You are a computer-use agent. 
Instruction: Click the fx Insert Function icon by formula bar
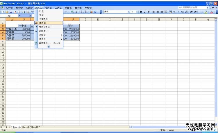[x=30, y=16]
